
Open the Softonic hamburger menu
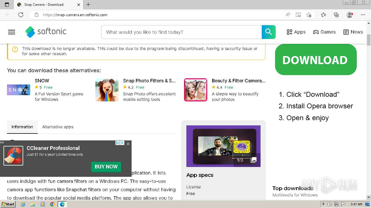(12, 32)
